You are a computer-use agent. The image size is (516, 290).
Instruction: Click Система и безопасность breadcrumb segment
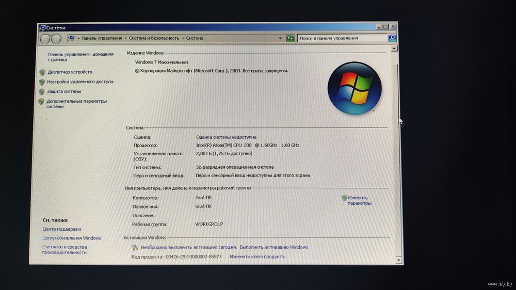point(154,38)
